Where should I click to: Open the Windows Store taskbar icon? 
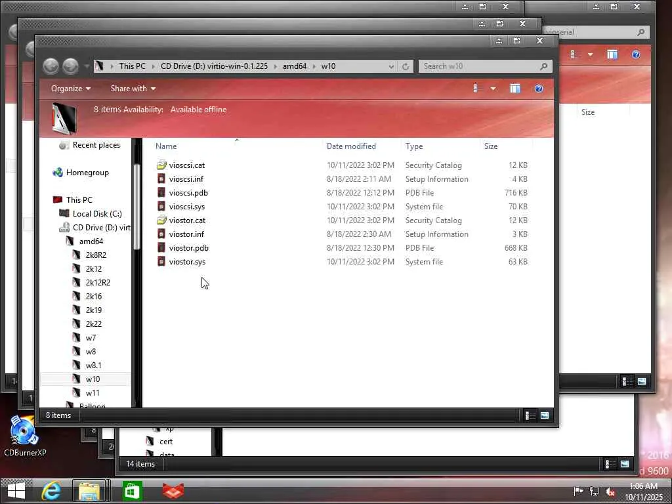click(131, 491)
